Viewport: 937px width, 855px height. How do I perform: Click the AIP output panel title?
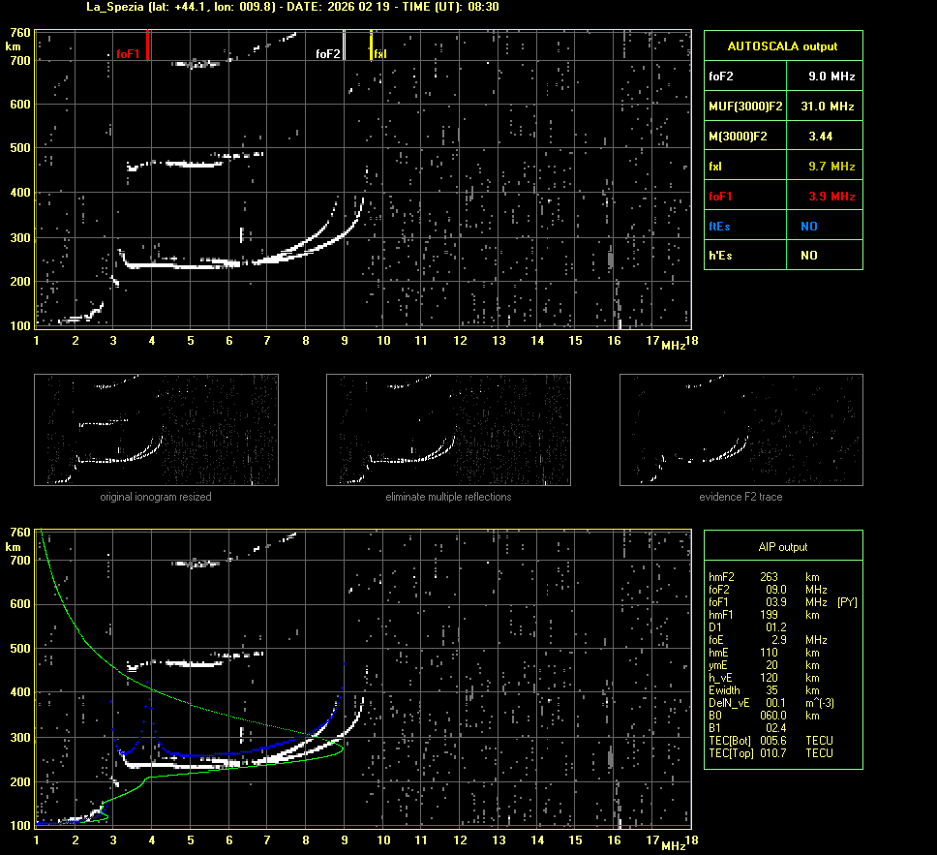[x=782, y=547]
